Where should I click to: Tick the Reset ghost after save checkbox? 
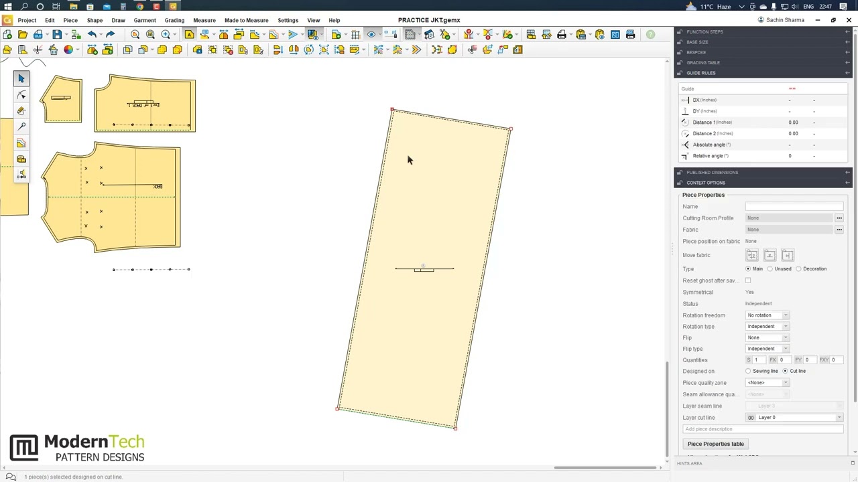[x=748, y=280]
